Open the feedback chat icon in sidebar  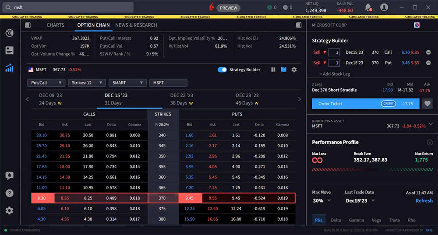(x=10, y=175)
